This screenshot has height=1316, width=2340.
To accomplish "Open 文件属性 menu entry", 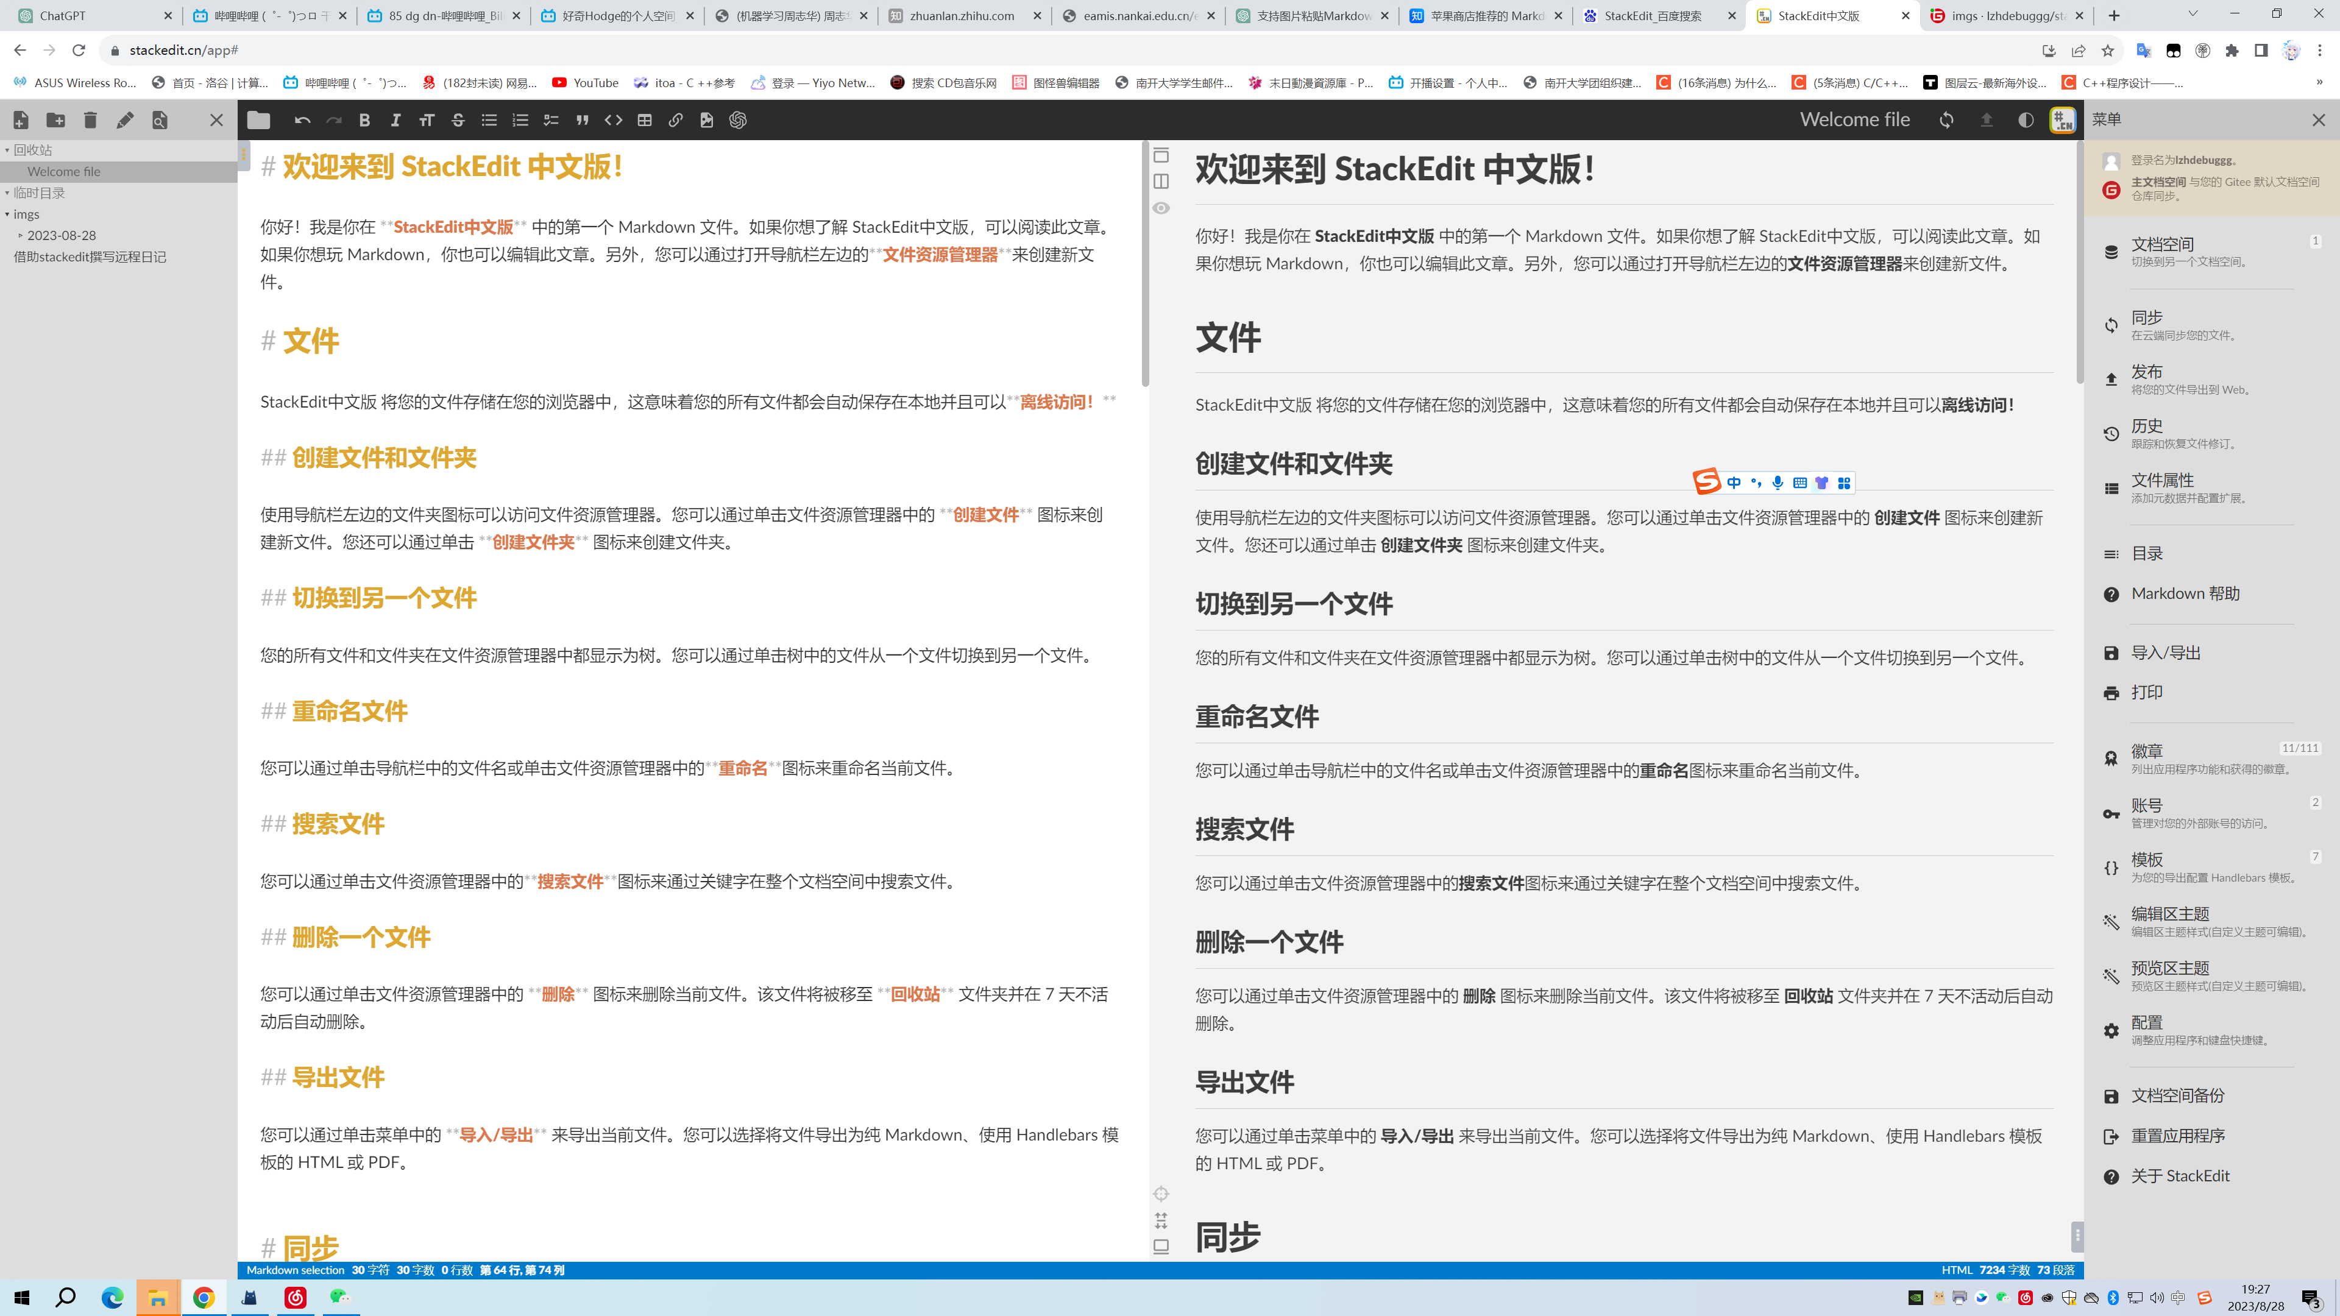I will click(2211, 487).
